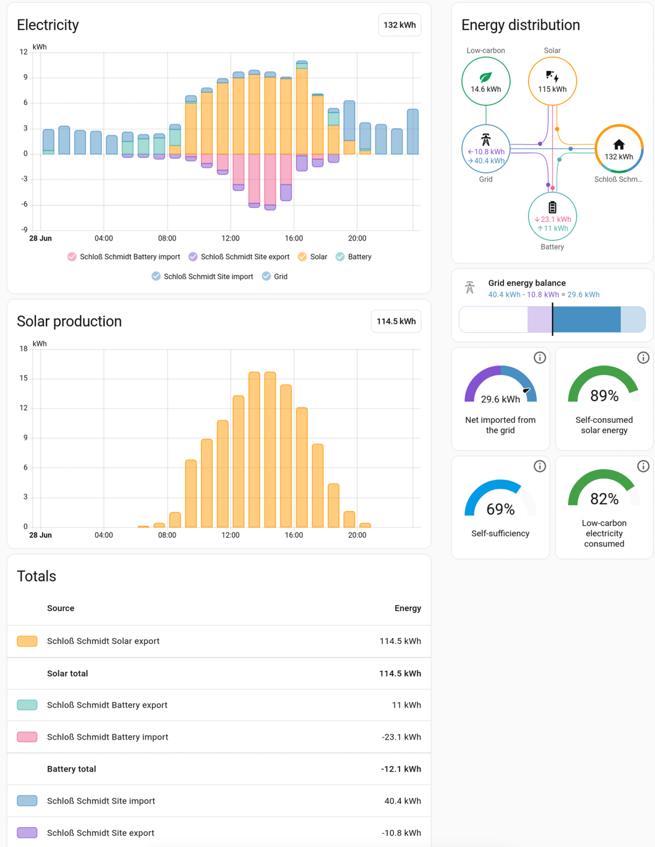Click the teal Battery export color swatch
The height and width of the screenshot is (847, 655).
pos(27,705)
